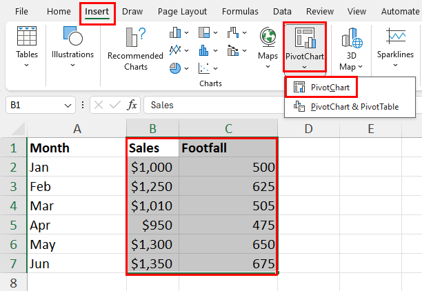Screen dimensions: 422x291
Task: Insert a column or bar chart
Action: (x=175, y=32)
